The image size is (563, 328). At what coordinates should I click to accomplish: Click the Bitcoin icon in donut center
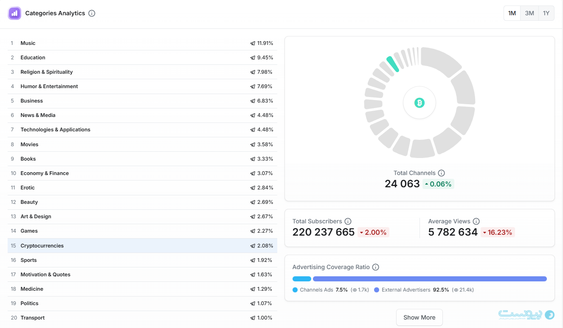(x=419, y=103)
